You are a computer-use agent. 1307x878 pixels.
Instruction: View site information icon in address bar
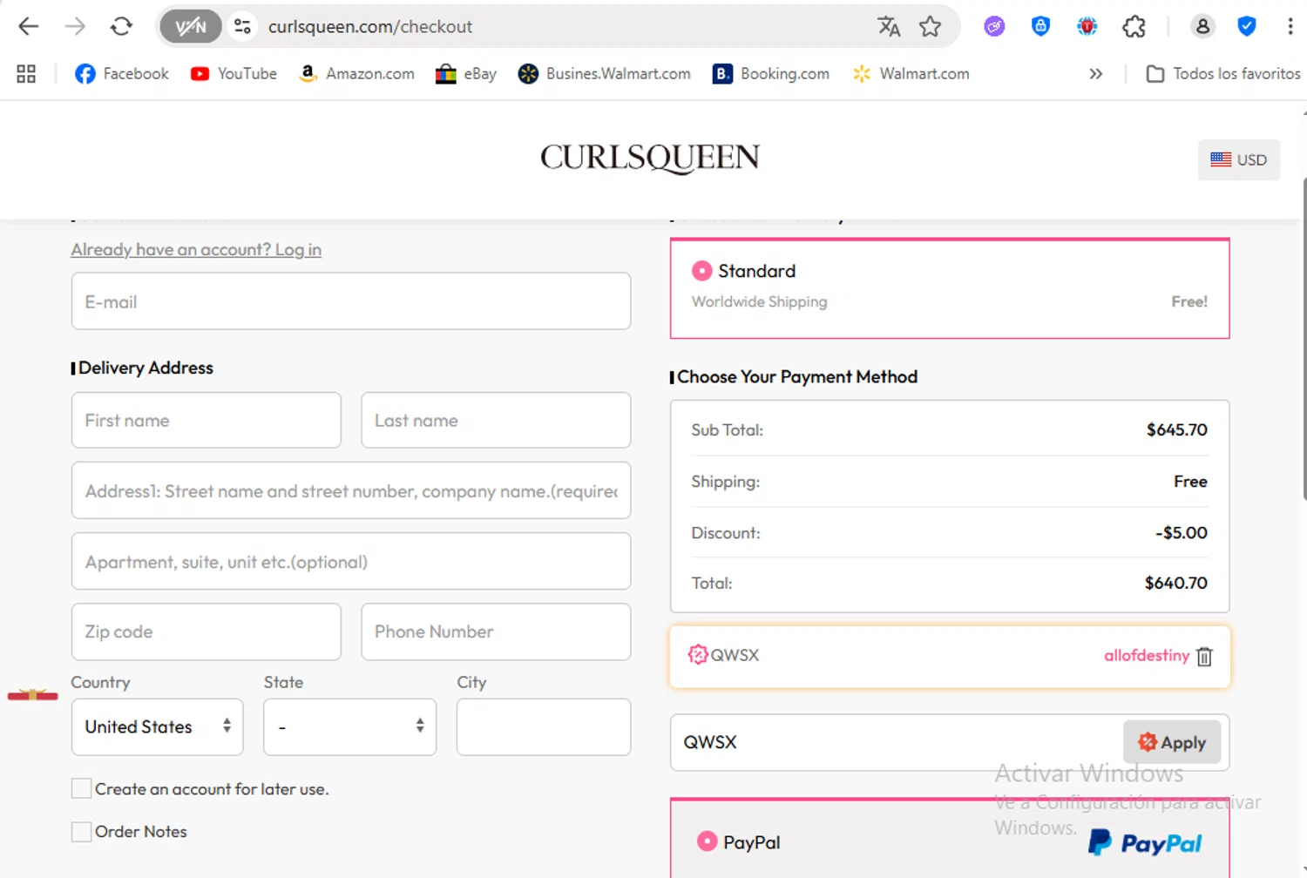coord(242,26)
